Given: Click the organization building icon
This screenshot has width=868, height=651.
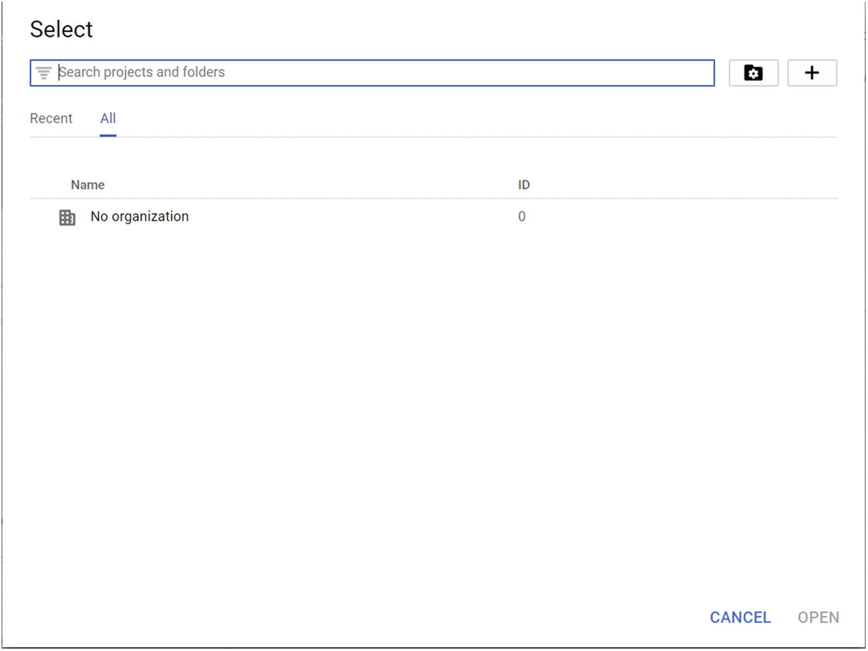Looking at the screenshot, I should pos(67,217).
